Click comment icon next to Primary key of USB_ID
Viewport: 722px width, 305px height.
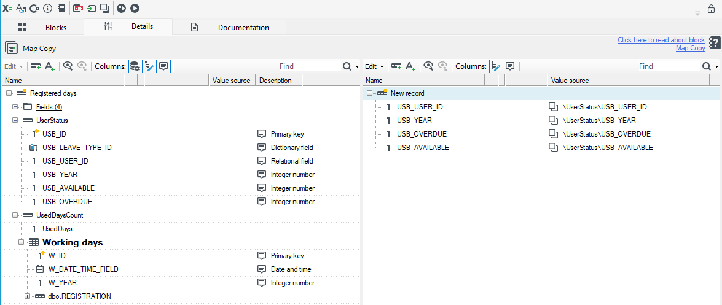coord(262,134)
